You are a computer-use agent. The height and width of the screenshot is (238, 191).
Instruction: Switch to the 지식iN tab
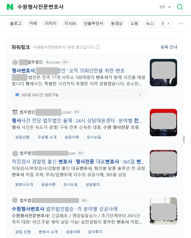pyautogui.click(x=70, y=23)
